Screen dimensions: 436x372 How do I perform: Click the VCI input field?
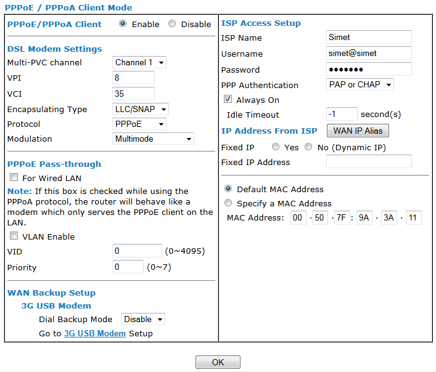[x=134, y=94]
